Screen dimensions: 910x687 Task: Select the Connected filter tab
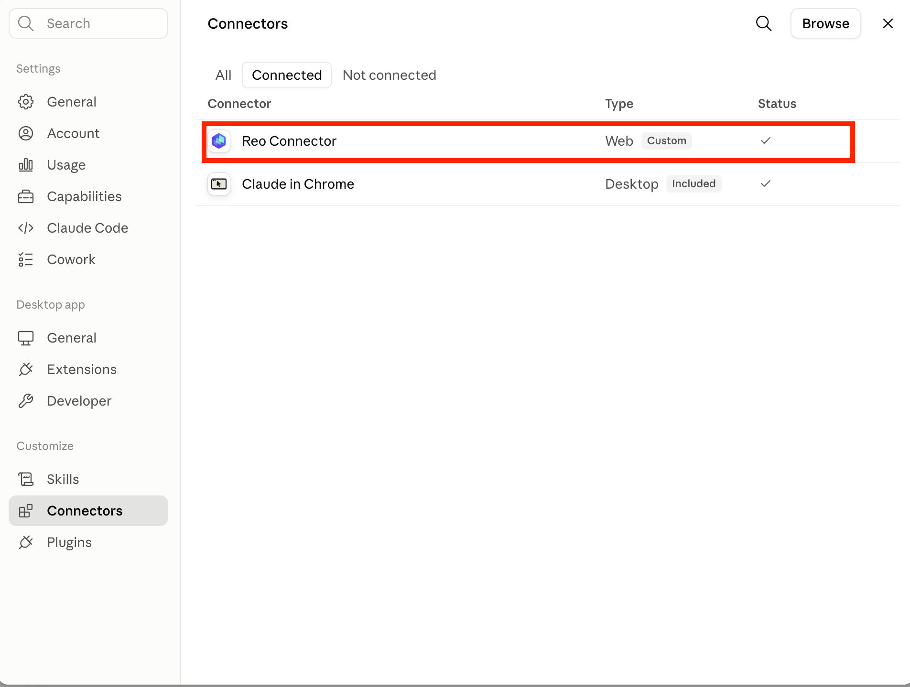tap(287, 75)
